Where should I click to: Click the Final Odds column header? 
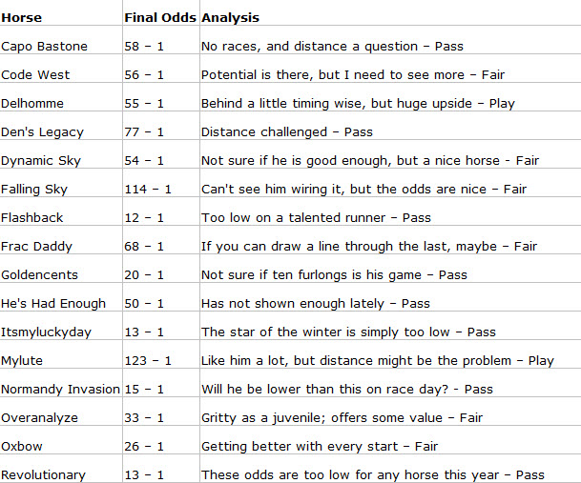[160, 18]
